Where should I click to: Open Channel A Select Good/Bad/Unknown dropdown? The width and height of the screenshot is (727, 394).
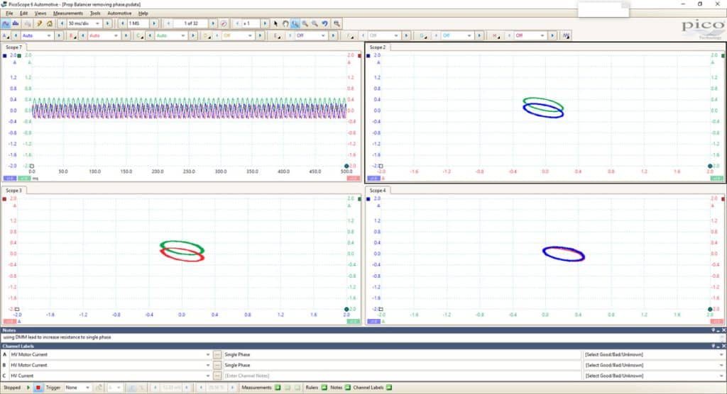click(x=654, y=354)
